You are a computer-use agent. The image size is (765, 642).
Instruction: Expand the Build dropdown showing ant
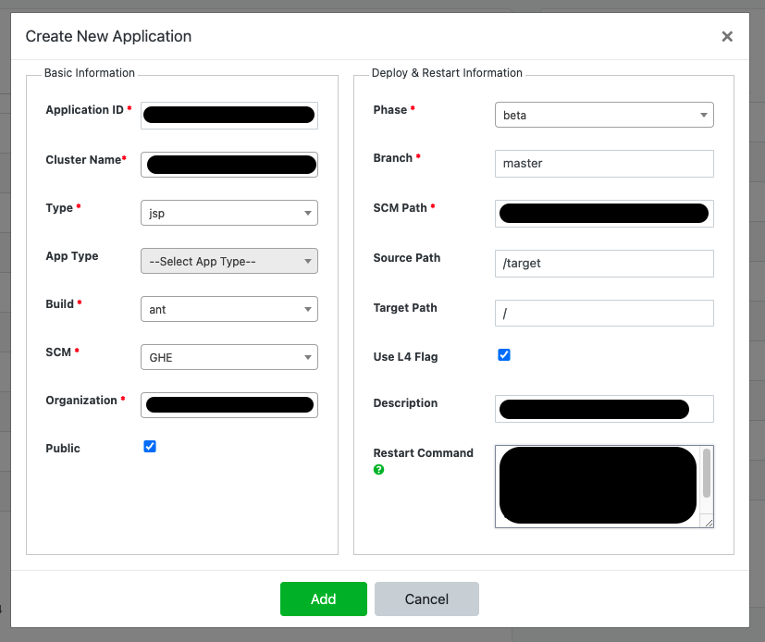[x=229, y=309]
